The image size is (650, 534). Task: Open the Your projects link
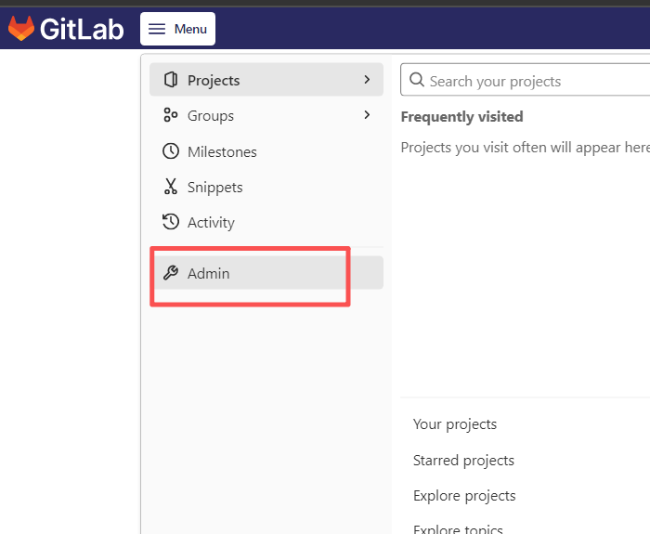[x=455, y=424]
